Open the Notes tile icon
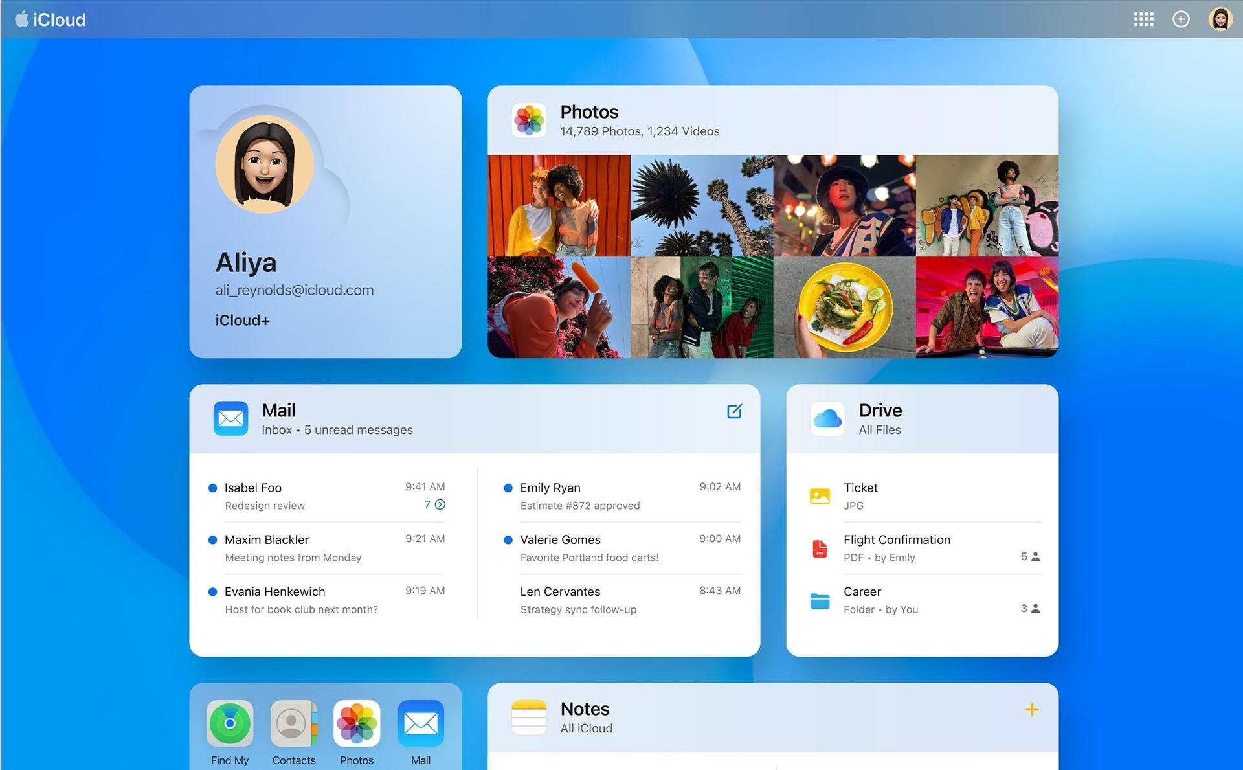 point(529,717)
